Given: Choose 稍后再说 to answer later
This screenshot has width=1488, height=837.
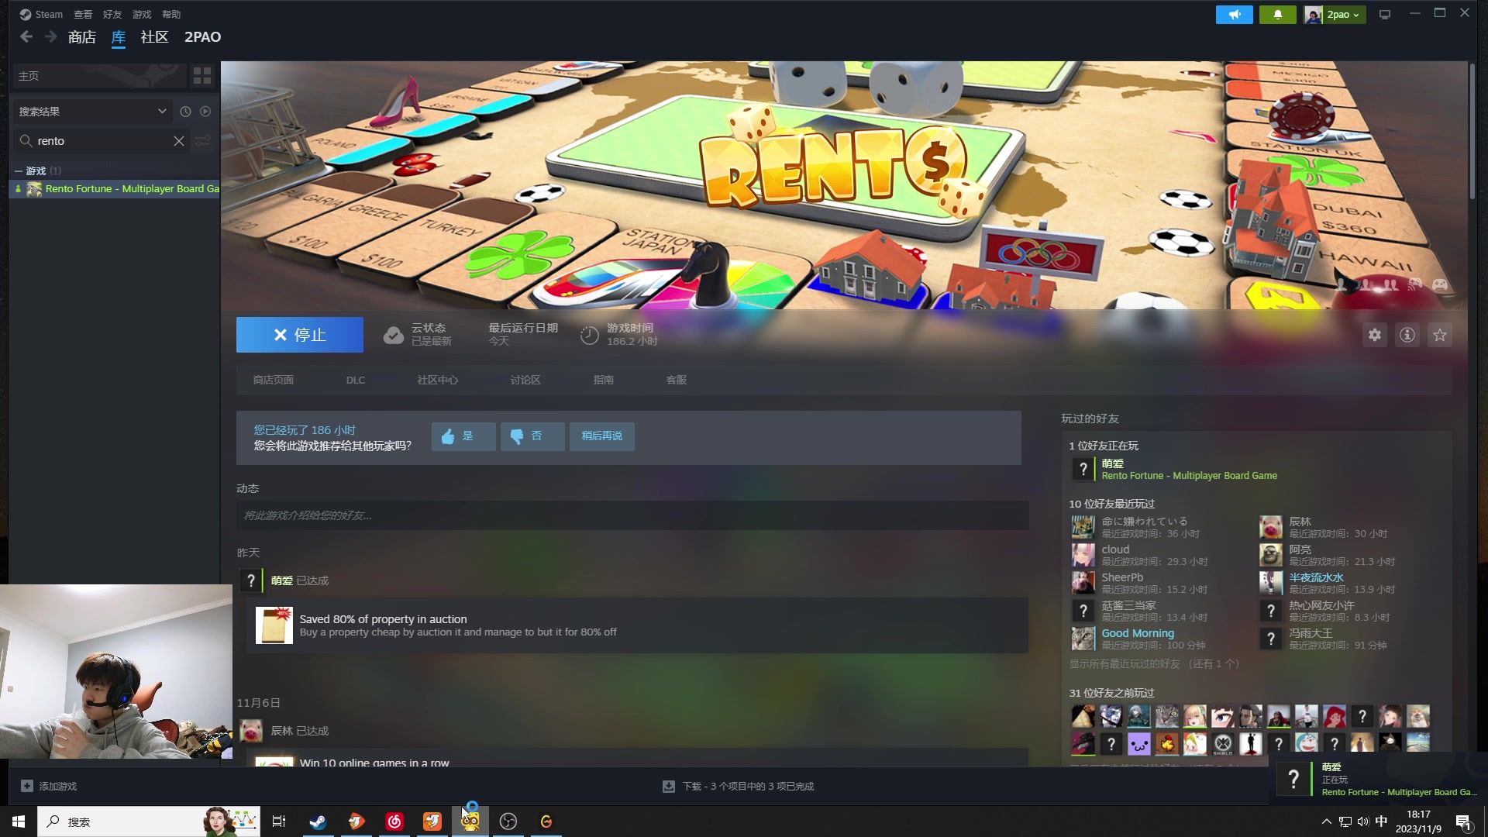Looking at the screenshot, I should (x=602, y=436).
